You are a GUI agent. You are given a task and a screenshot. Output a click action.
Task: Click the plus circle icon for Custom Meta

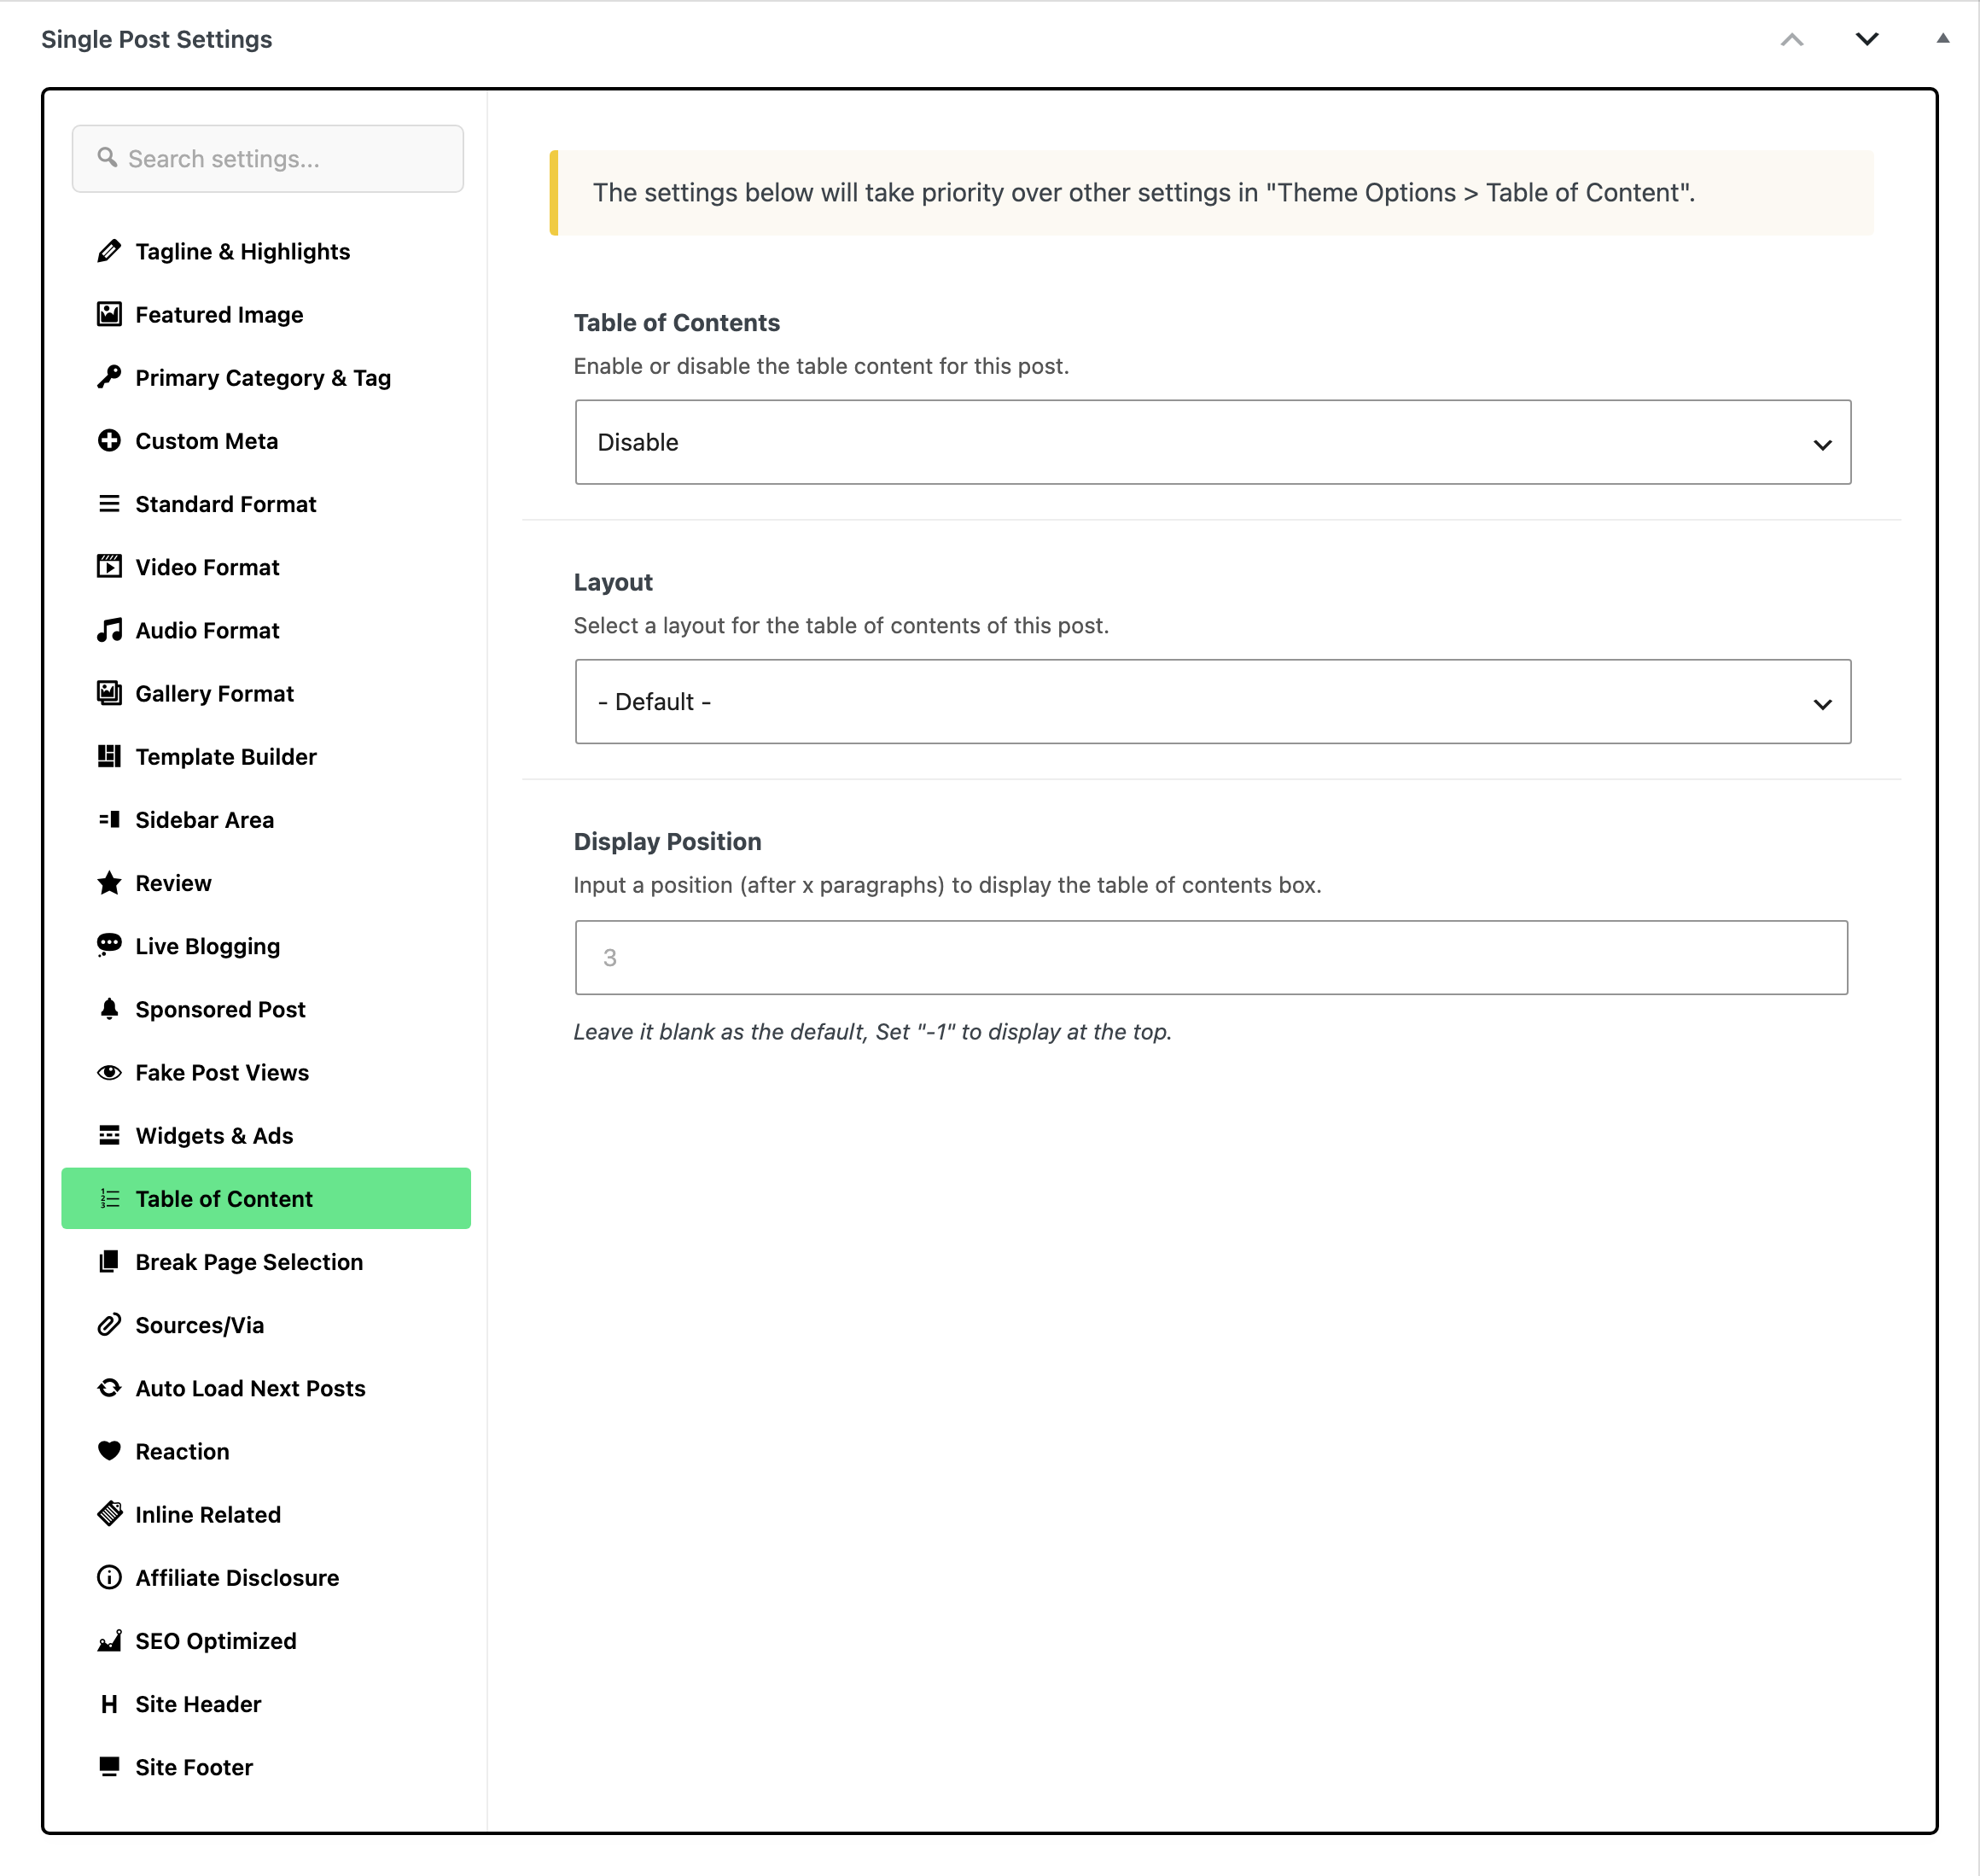(x=109, y=440)
